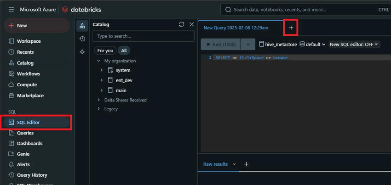The image size is (391, 185).
Task: Select the 'For you' filter
Action: [x=105, y=50]
